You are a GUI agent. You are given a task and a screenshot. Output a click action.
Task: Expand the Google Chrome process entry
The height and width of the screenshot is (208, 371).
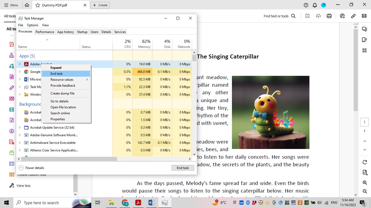20,71
